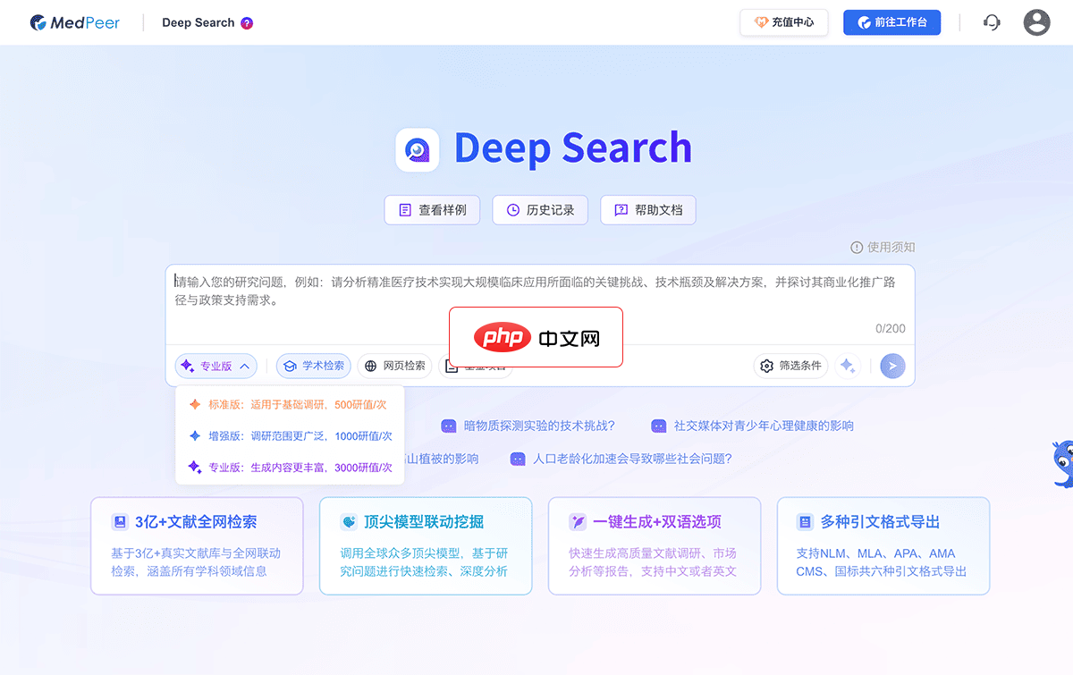Click the sparkle AI assistant icon beside send
The width and height of the screenshot is (1073, 675).
click(x=848, y=366)
